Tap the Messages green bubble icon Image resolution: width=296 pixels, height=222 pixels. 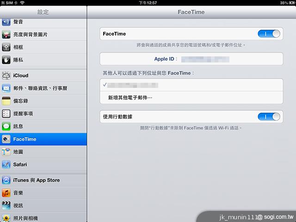[6, 126]
